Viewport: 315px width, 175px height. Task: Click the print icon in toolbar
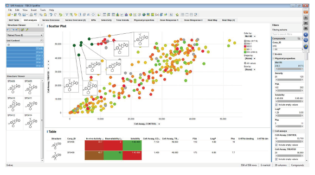31,15
